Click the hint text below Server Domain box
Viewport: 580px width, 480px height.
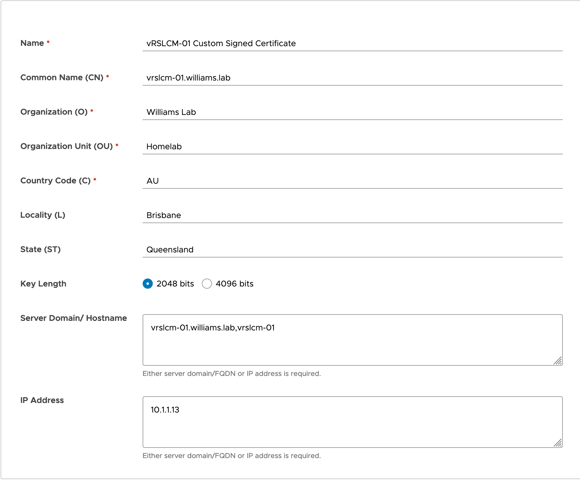click(x=231, y=374)
